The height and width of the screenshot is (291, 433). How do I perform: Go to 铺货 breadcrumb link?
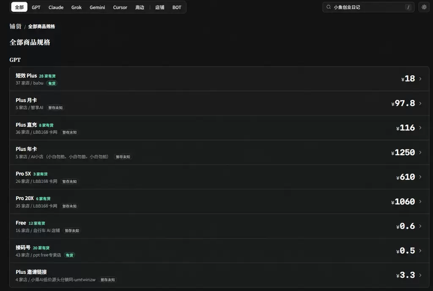[x=15, y=26]
